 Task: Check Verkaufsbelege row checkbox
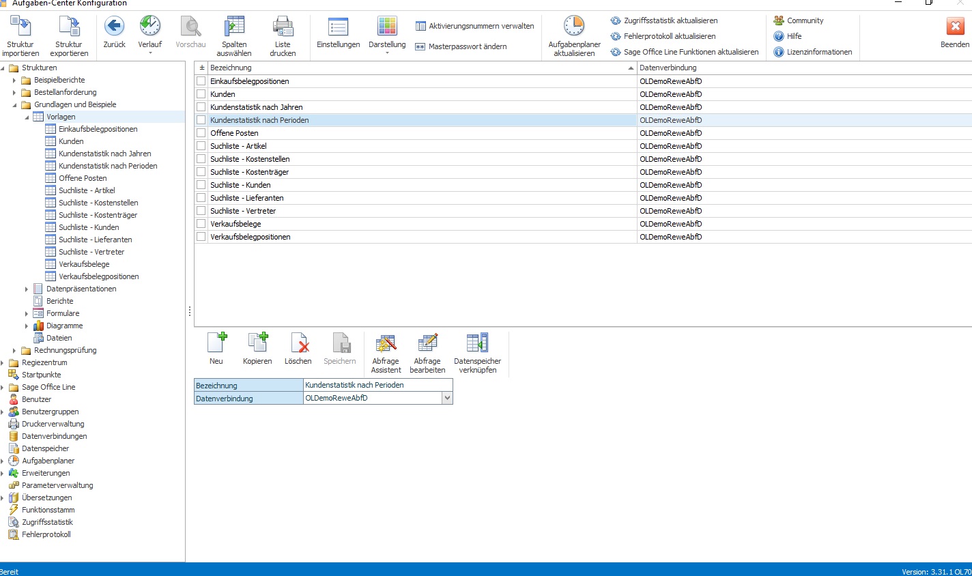coord(201,224)
